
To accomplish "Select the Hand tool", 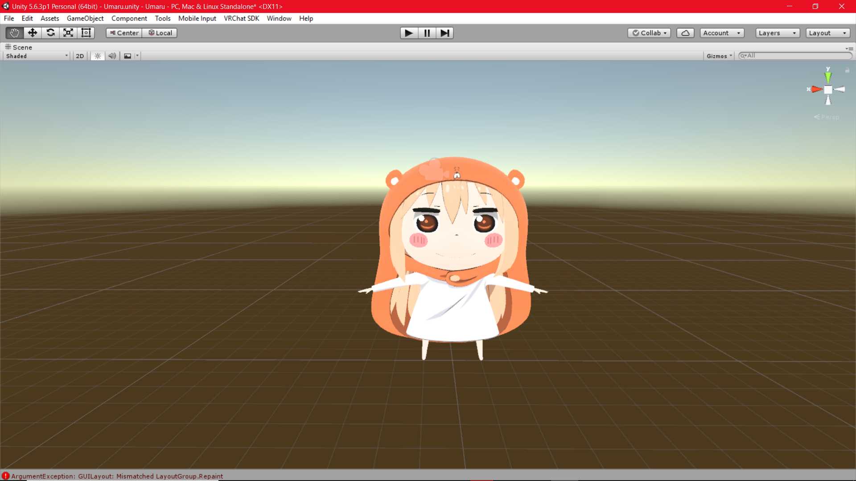I will (14, 33).
